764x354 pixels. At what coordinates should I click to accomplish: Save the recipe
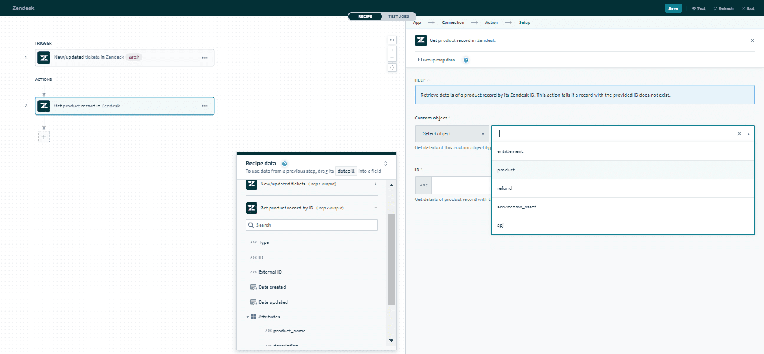pos(673,8)
